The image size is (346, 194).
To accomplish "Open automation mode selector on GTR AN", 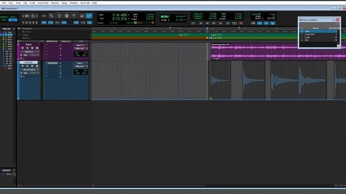I will [x=33, y=73].
